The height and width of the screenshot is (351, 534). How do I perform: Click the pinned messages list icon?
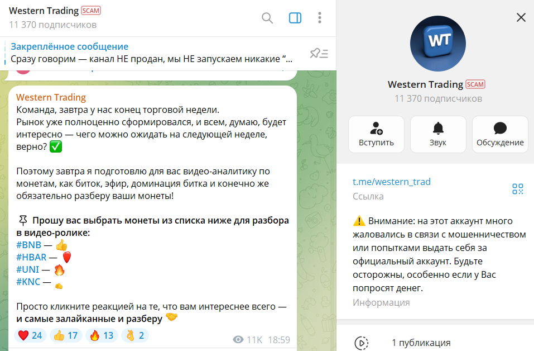(319, 53)
